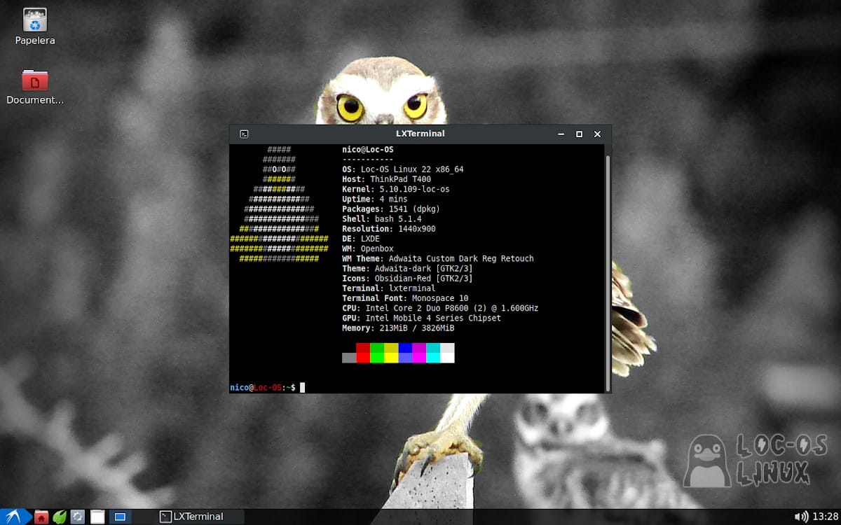Click the Shell: bash 5.1.4 line
841x525 pixels.
point(382,219)
